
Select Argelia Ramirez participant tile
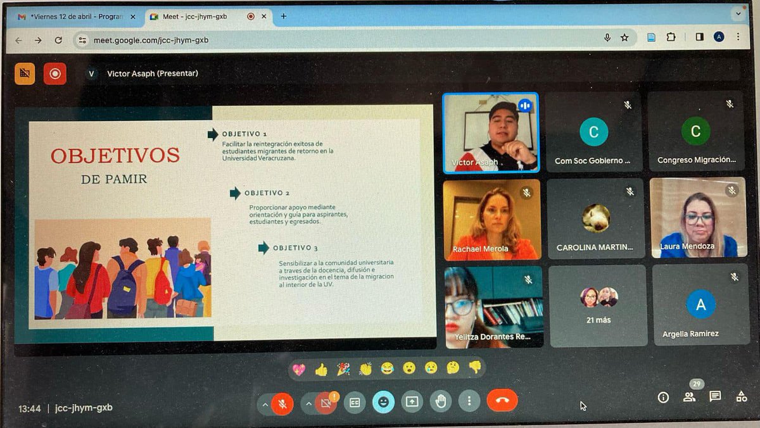click(700, 305)
